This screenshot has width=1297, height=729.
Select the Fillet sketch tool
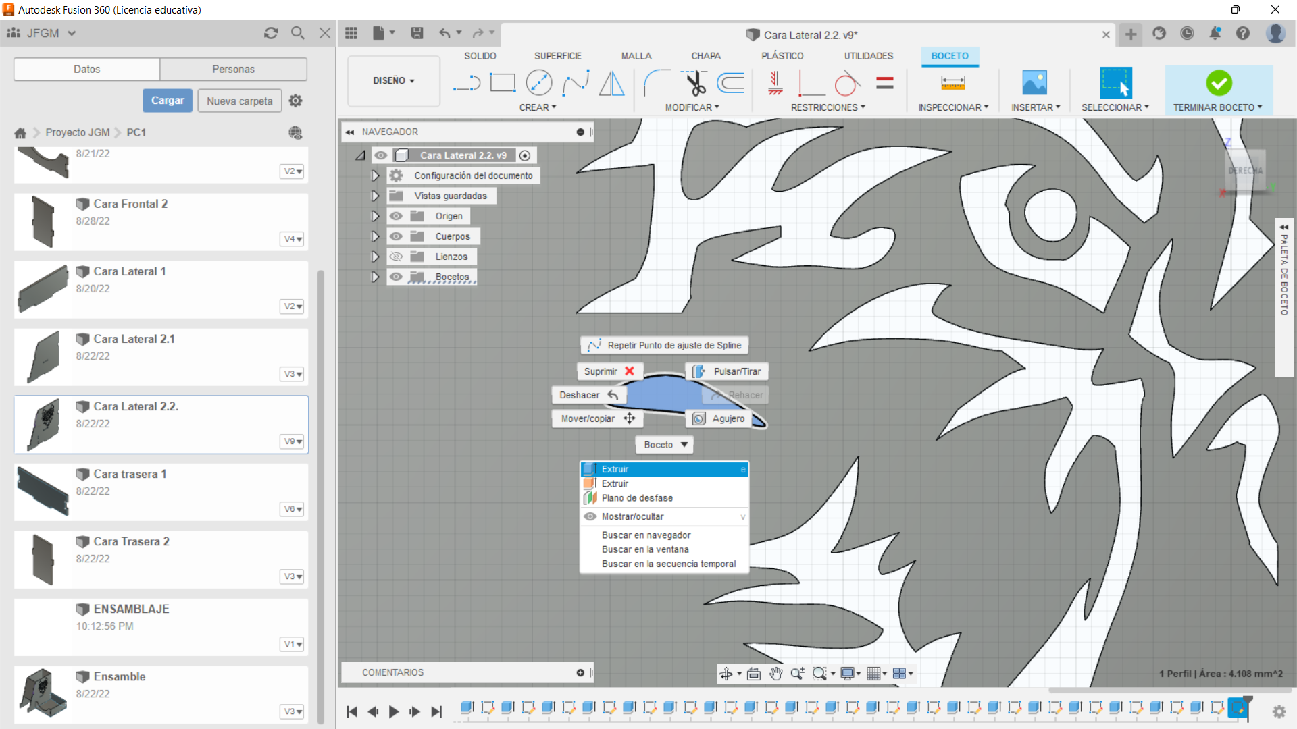(656, 83)
